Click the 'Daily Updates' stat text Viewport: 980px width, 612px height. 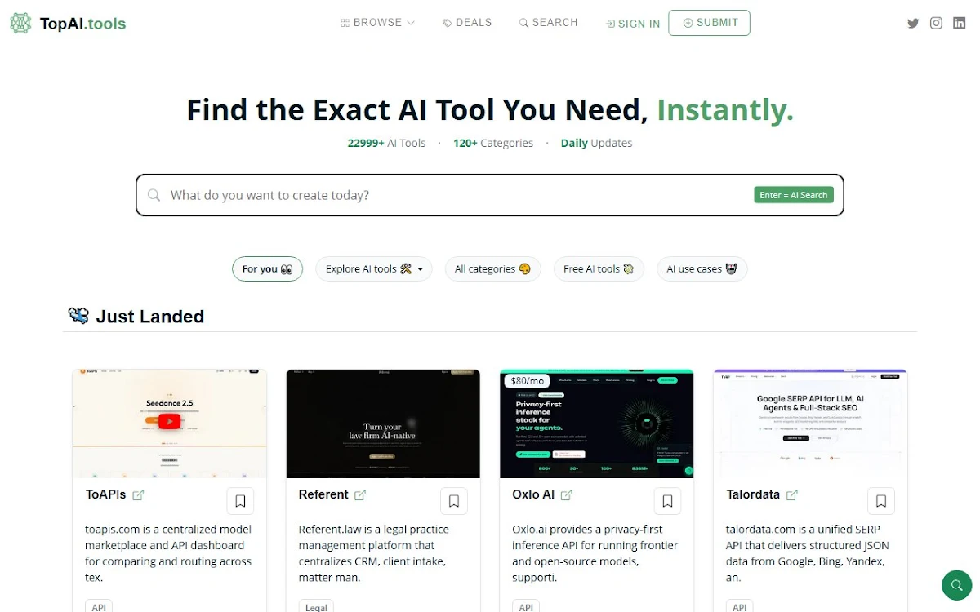point(596,143)
